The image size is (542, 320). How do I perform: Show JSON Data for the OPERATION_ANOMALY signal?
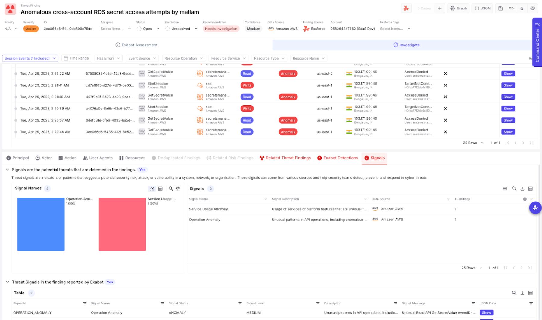tap(486, 313)
